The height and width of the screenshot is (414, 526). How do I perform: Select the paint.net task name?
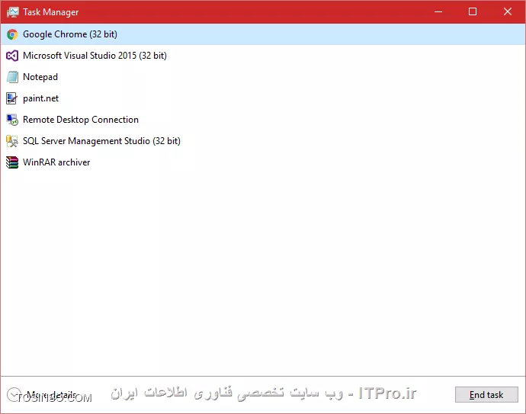click(40, 98)
